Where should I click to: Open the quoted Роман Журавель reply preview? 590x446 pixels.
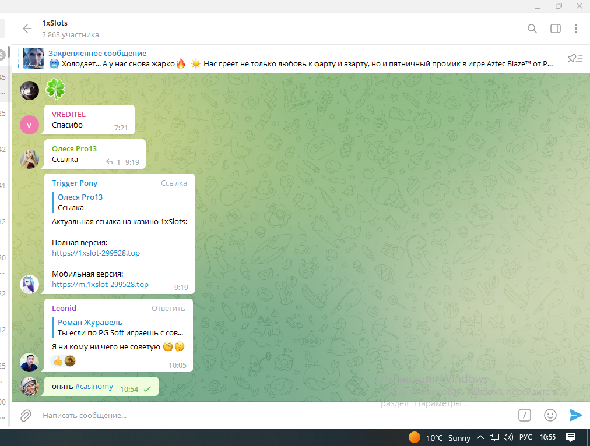point(119,327)
